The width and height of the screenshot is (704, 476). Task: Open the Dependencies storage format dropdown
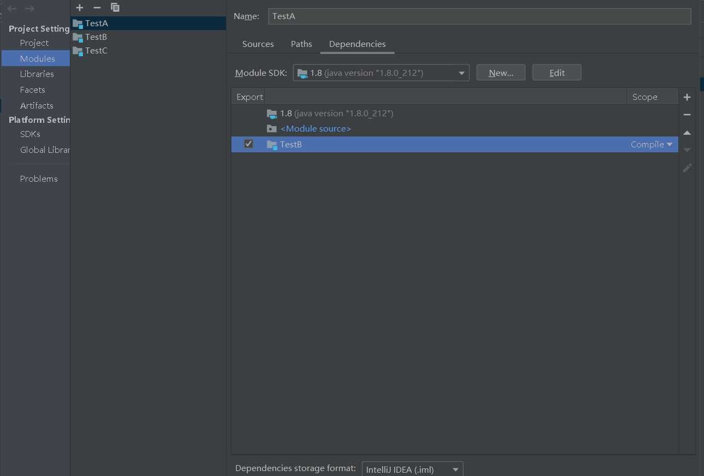(413, 469)
